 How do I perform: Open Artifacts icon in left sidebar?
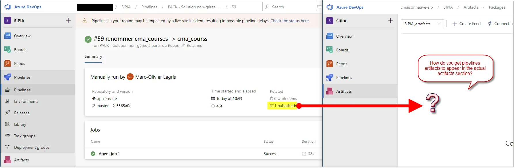(x=7, y=160)
